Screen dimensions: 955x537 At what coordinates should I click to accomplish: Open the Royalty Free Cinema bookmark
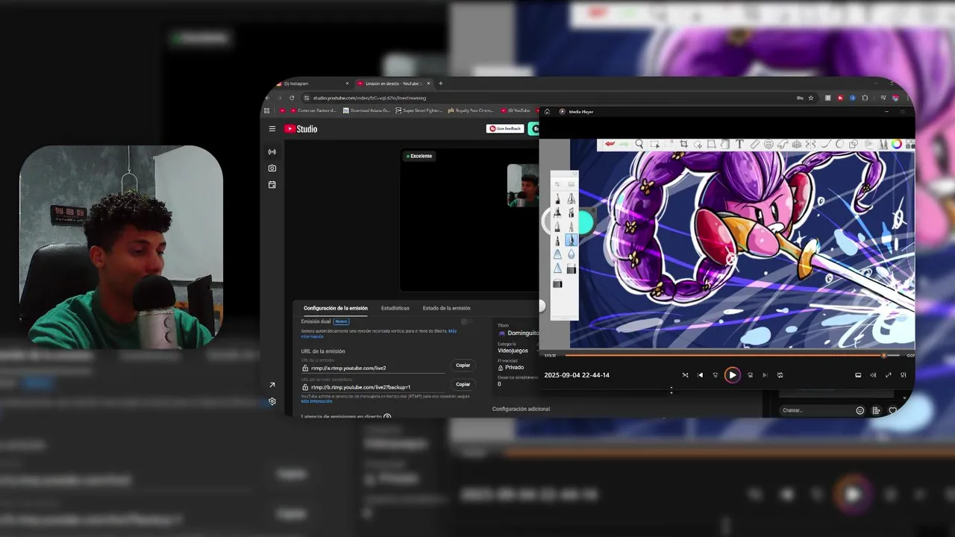470,110
